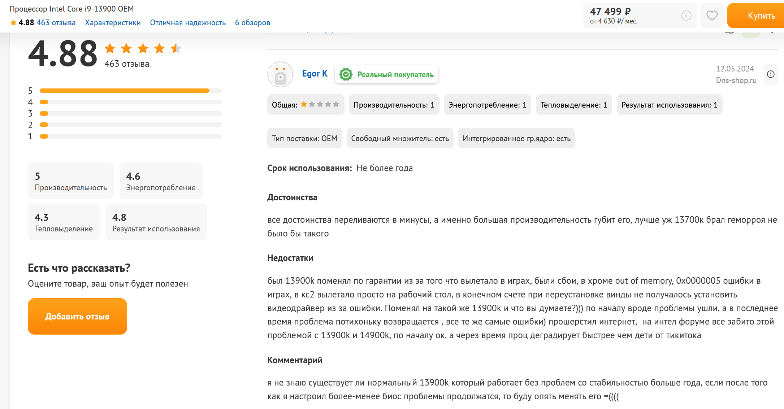The height and width of the screenshot is (409, 784).
Task: Click the review date 12.05.2024
Action: 735,69
